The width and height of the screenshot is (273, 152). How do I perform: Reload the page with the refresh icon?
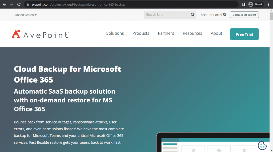point(19,4)
